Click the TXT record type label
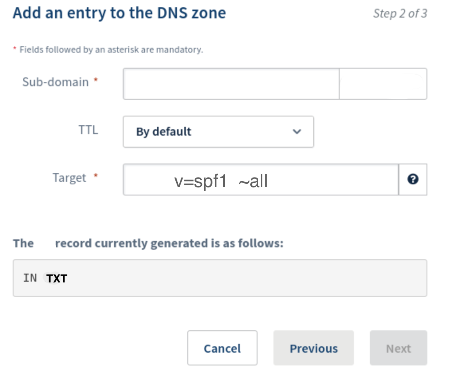The image size is (460, 375). tap(57, 278)
